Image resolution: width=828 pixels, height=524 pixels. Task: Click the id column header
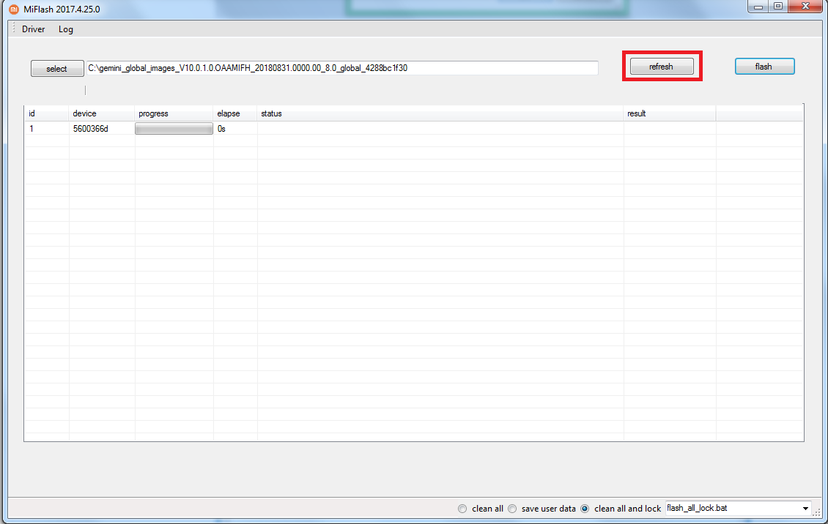click(46, 113)
